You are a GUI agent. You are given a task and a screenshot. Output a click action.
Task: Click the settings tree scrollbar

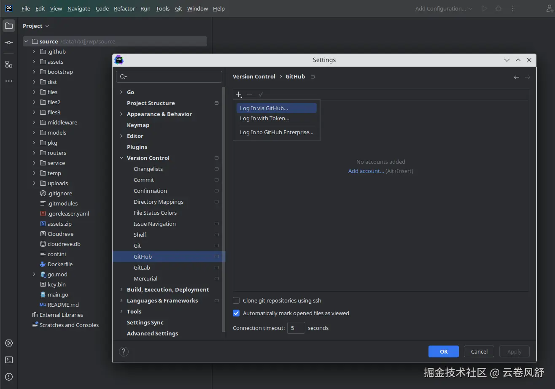(224, 210)
